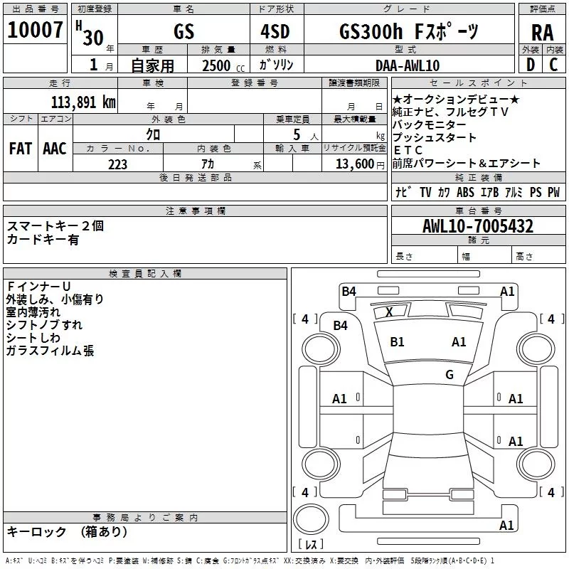Select the first registration year H30
Image resolution: width=569 pixels, height=569 pixels.
[90, 33]
